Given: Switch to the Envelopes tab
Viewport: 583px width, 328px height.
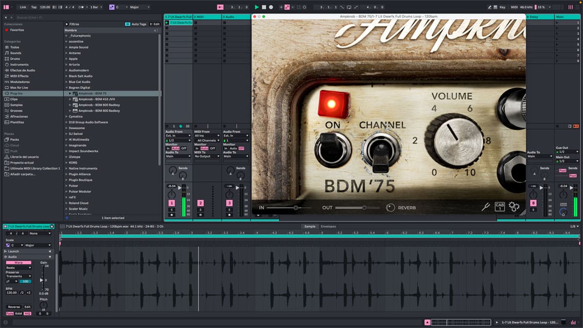Looking at the screenshot, I should (328, 226).
